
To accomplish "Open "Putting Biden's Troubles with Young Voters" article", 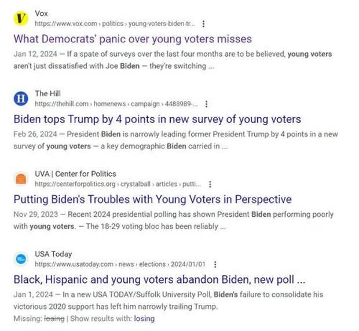I will point(152,199).
